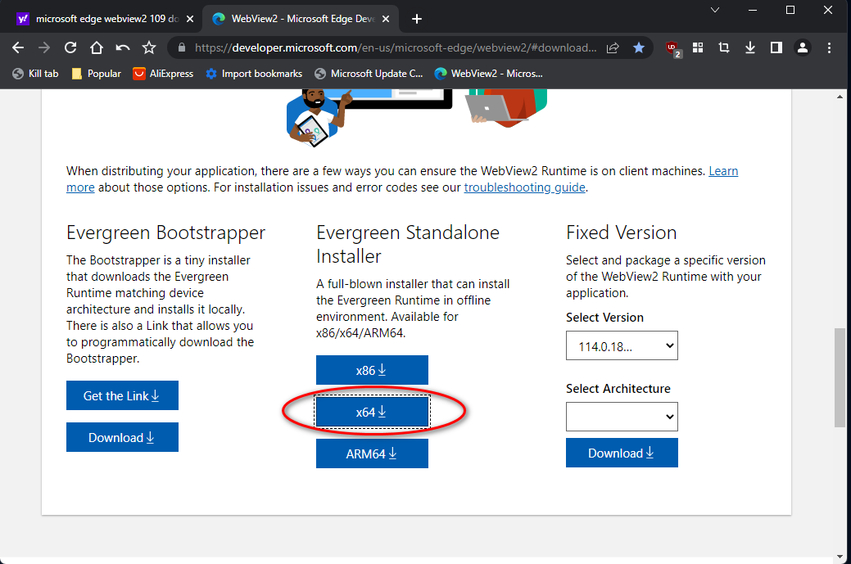Open the browser home page
Viewport: 851px width, 564px height.
(96, 47)
